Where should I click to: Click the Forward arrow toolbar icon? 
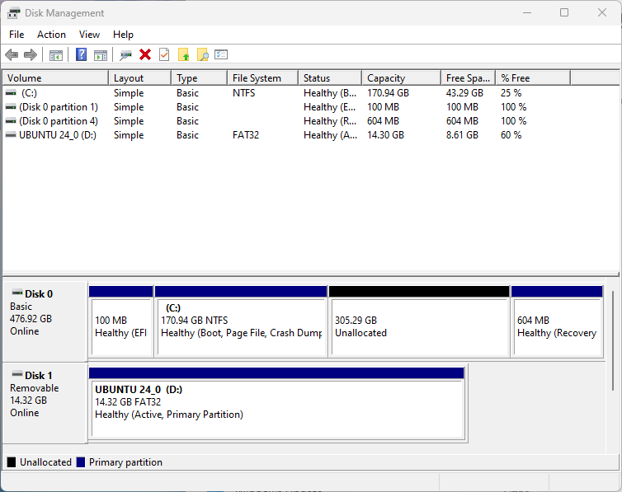point(31,54)
